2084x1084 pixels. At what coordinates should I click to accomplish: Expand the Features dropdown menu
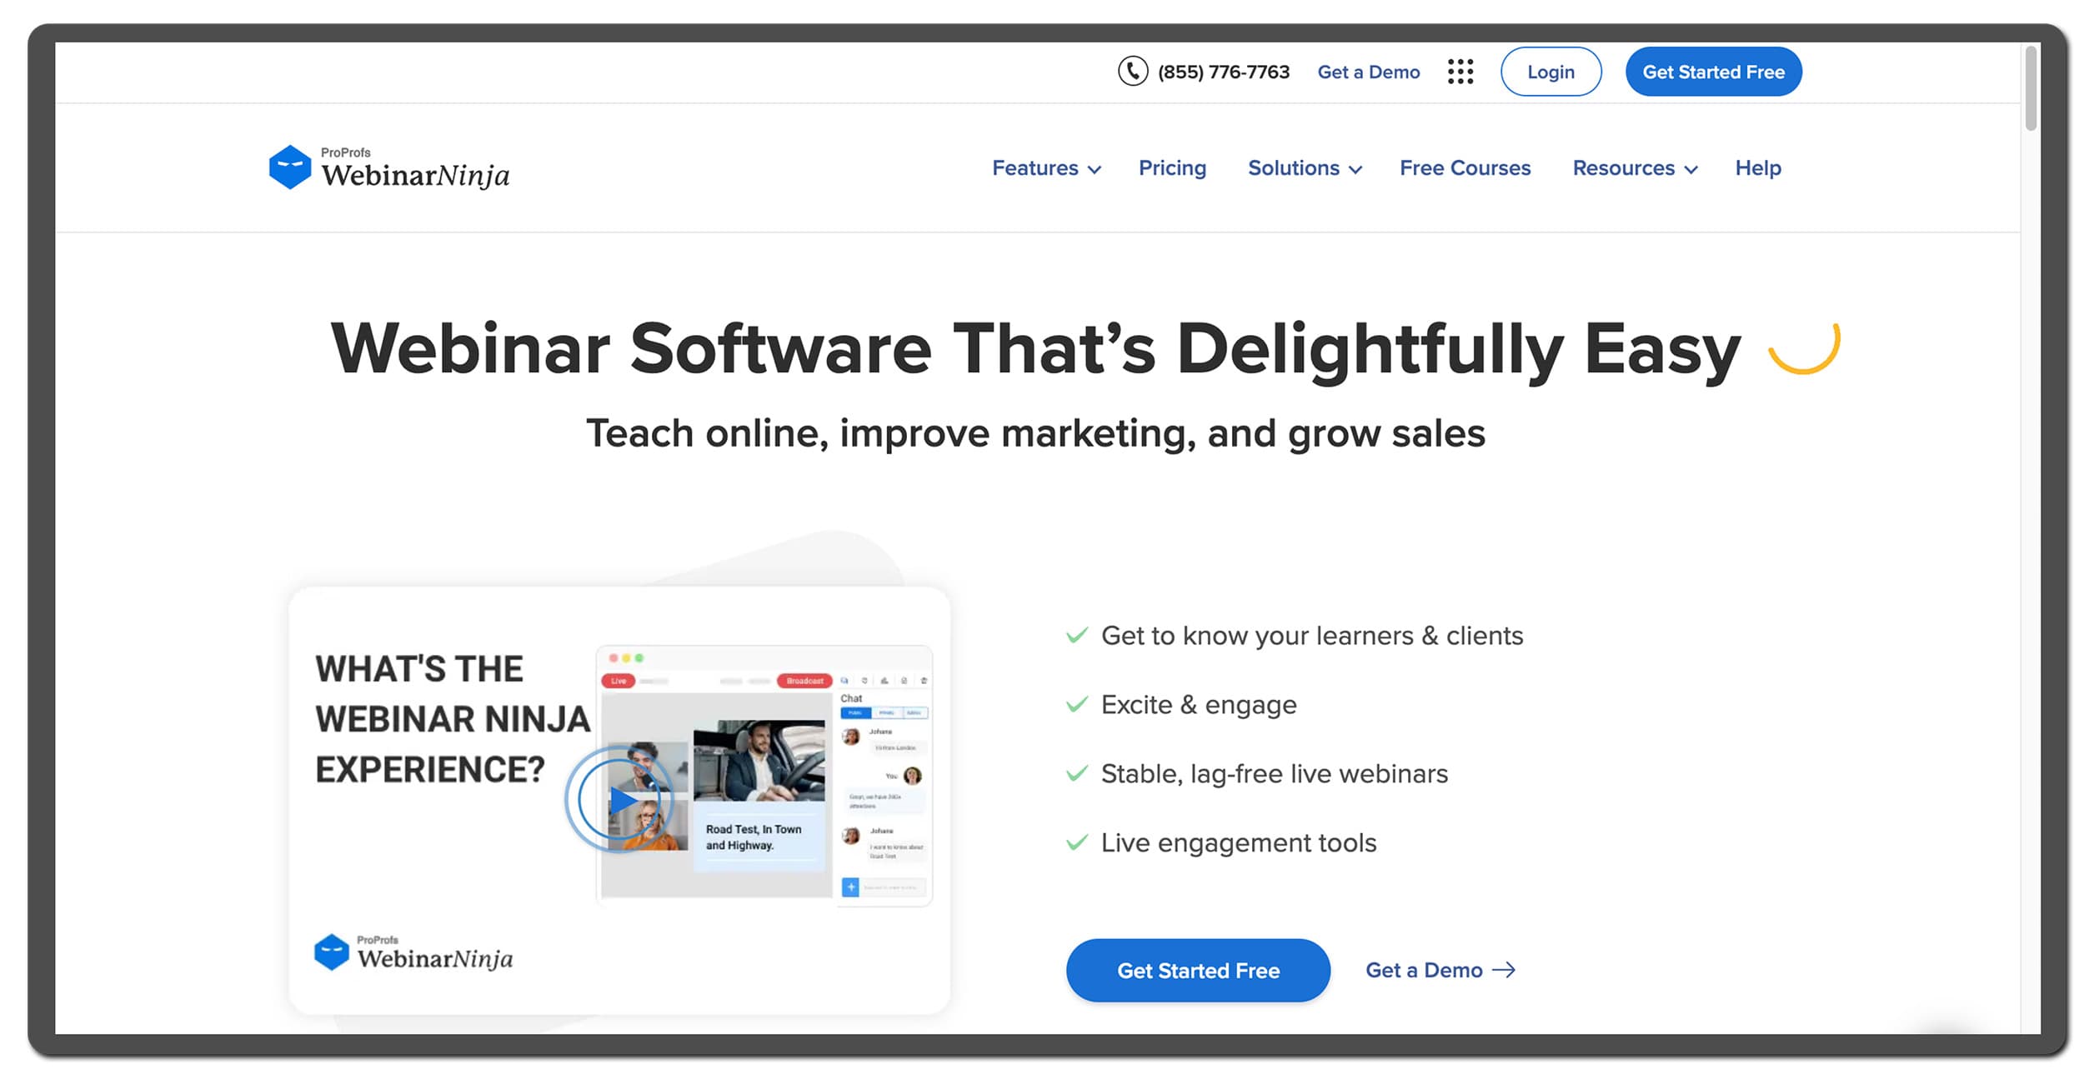tap(1045, 168)
